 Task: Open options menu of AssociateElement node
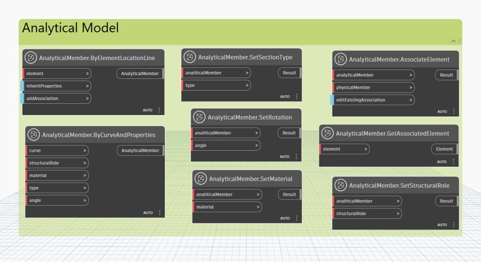click(x=454, y=111)
